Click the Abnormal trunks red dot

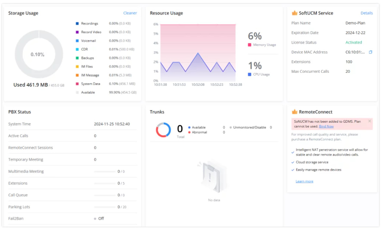(189, 132)
